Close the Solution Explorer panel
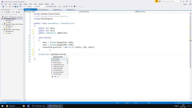 (22, 10)
